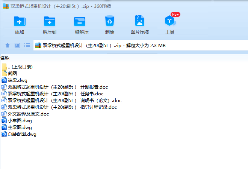248x169 pixels.
Task: Switch to list view icon
Action: pos(27,45)
